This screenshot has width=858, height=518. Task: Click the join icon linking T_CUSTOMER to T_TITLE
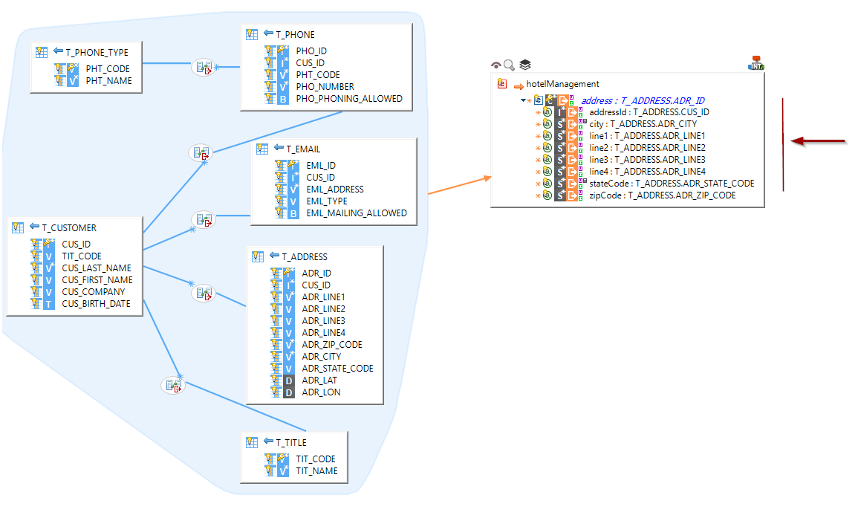coord(174,385)
